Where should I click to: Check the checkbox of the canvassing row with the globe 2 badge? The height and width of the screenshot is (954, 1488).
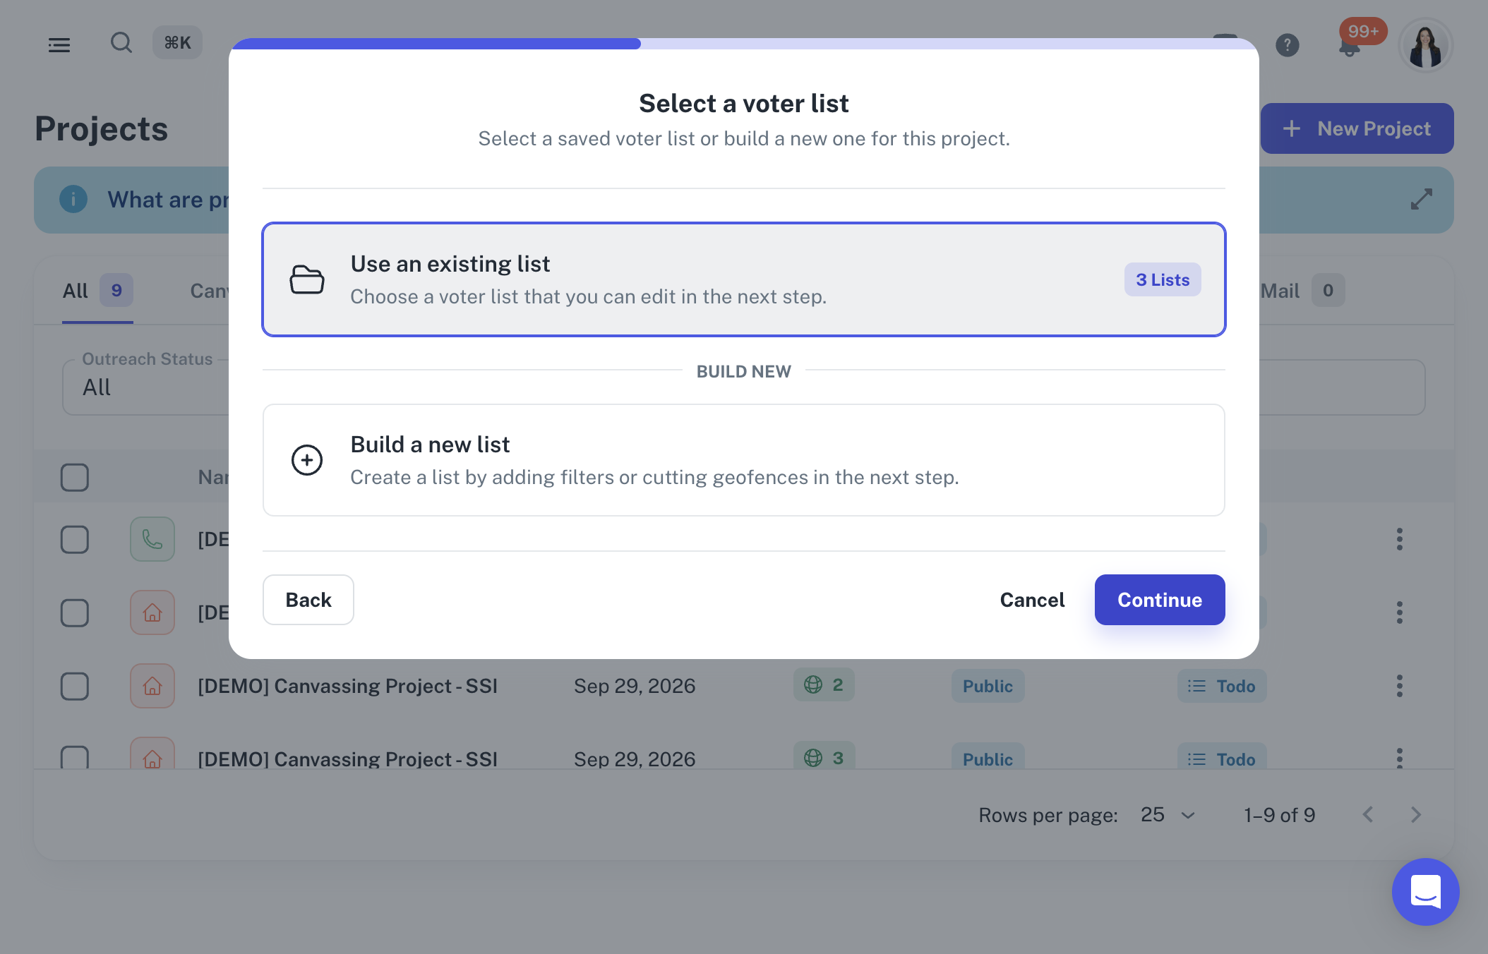[75, 687]
